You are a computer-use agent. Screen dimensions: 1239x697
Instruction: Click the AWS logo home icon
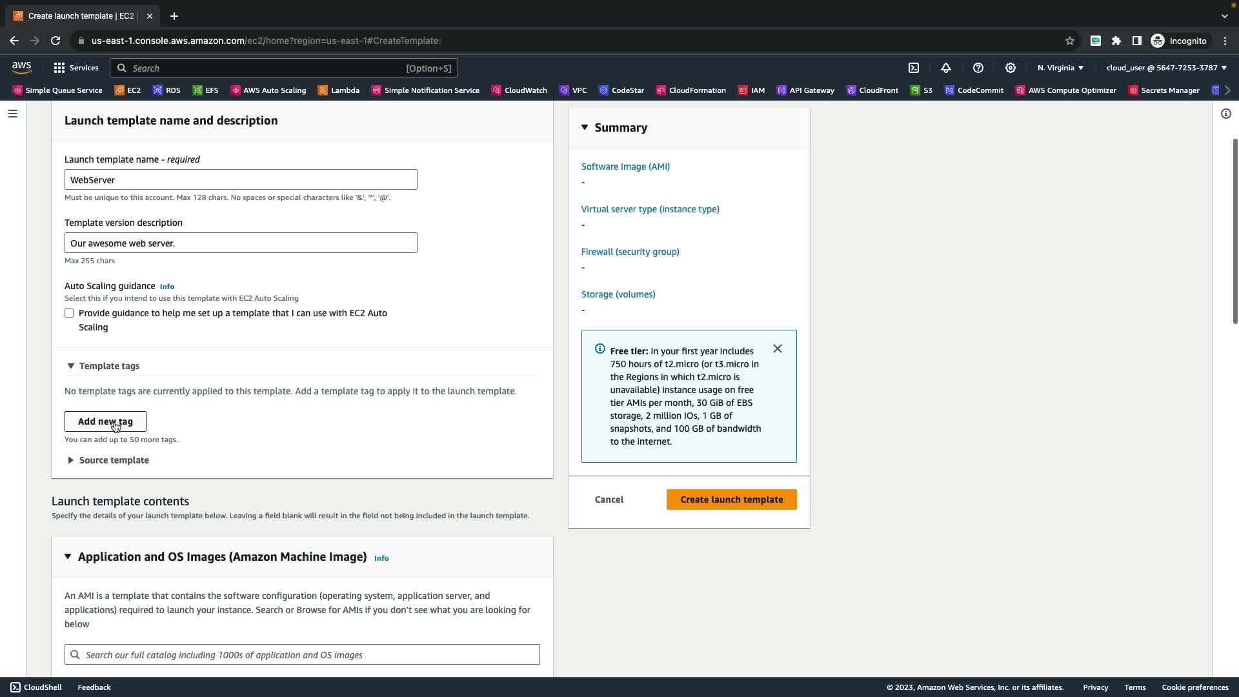coord(21,68)
